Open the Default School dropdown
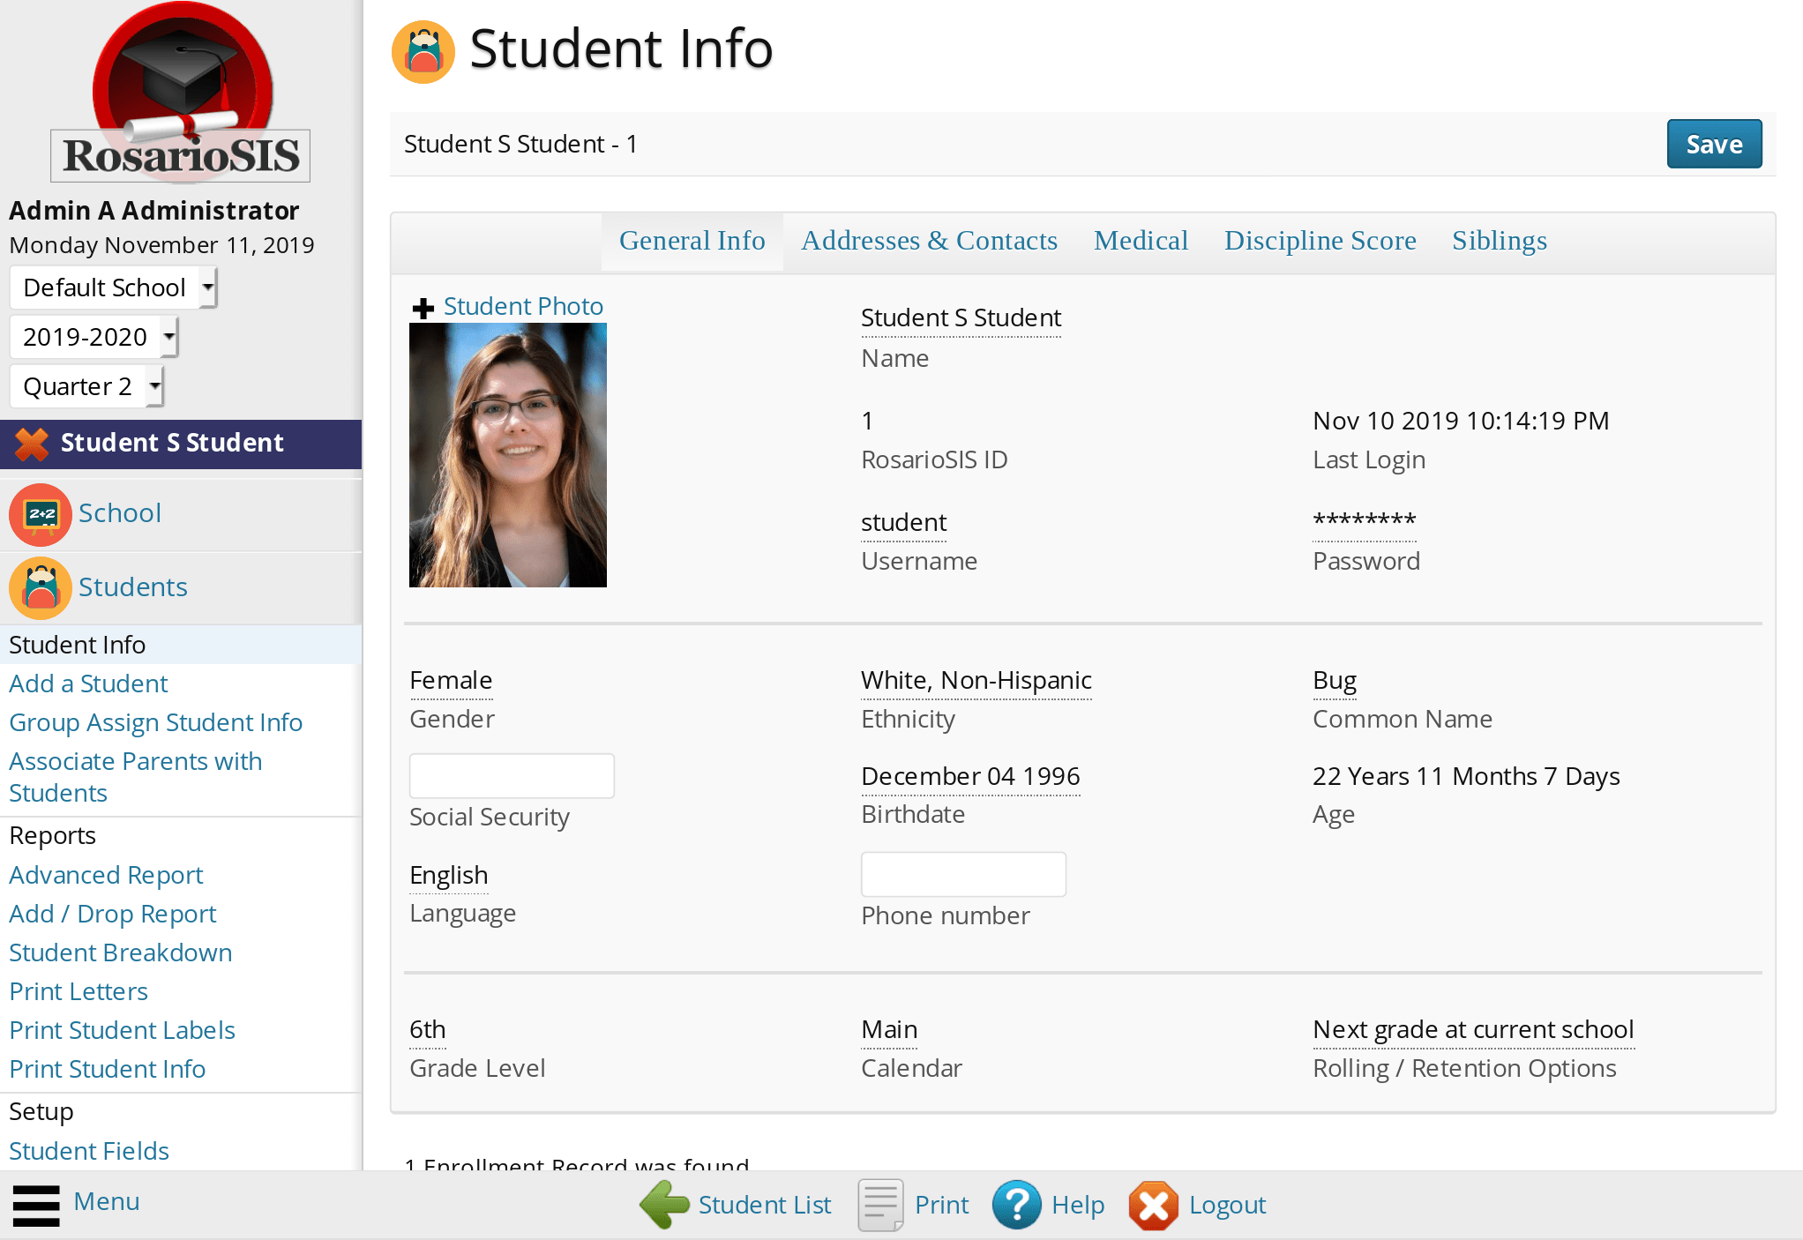This screenshot has width=1803, height=1240. 112,288
